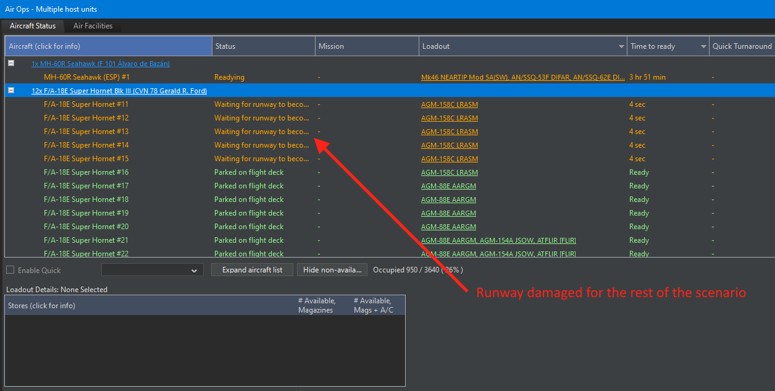Enable the Quick turnaround checkbox
This screenshot has height=391, width=775.
coord(10,270)
